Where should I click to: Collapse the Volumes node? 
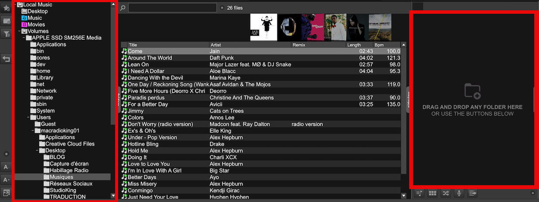[x=19, y=31]
